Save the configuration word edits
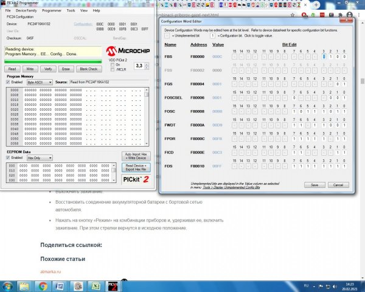The height and width of the screenshot is (292, 365). (315, 184)
